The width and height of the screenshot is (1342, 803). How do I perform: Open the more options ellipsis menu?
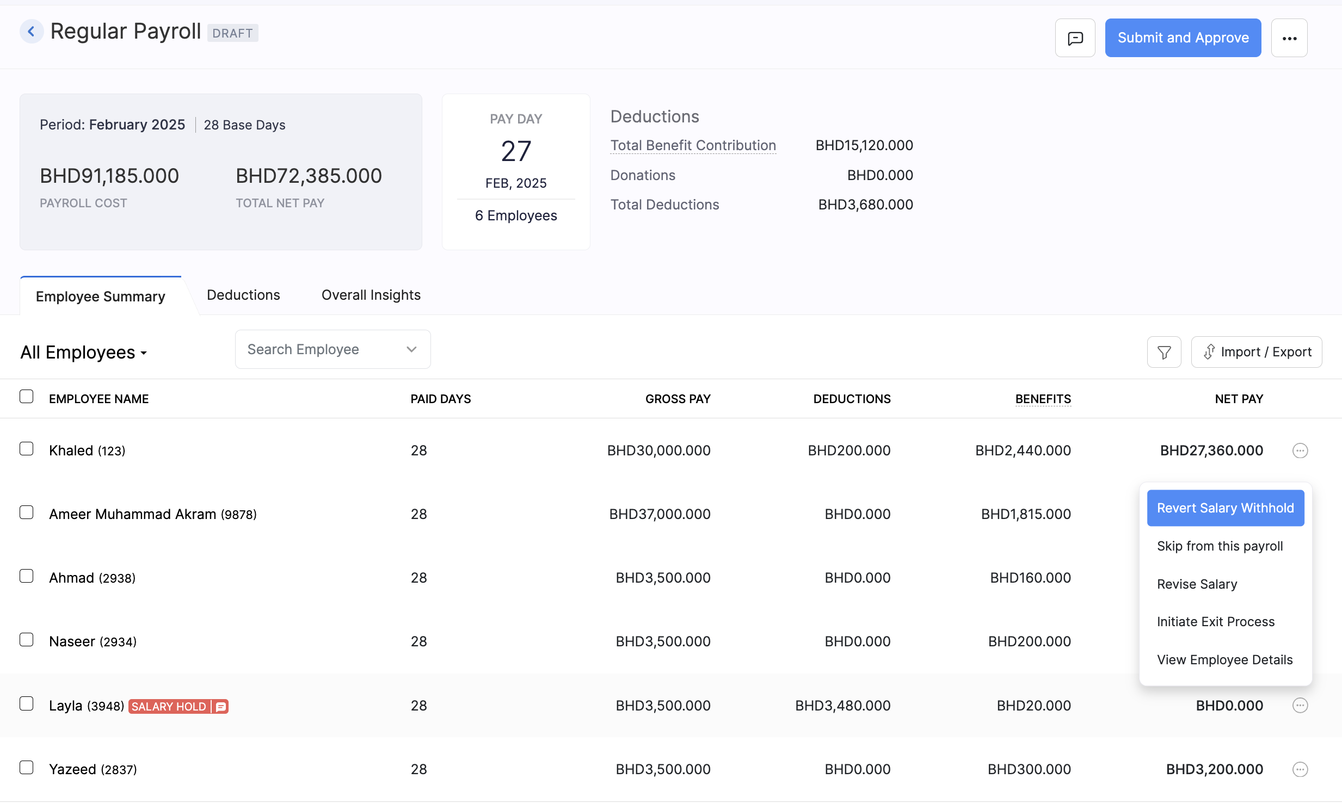tap(1289, 38)
